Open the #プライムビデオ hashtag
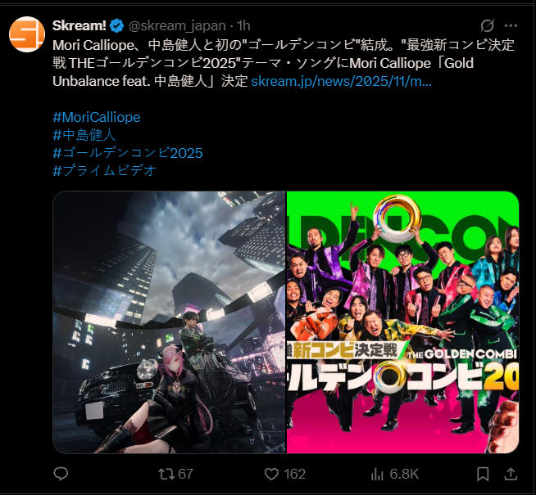 tap(105, 170)
